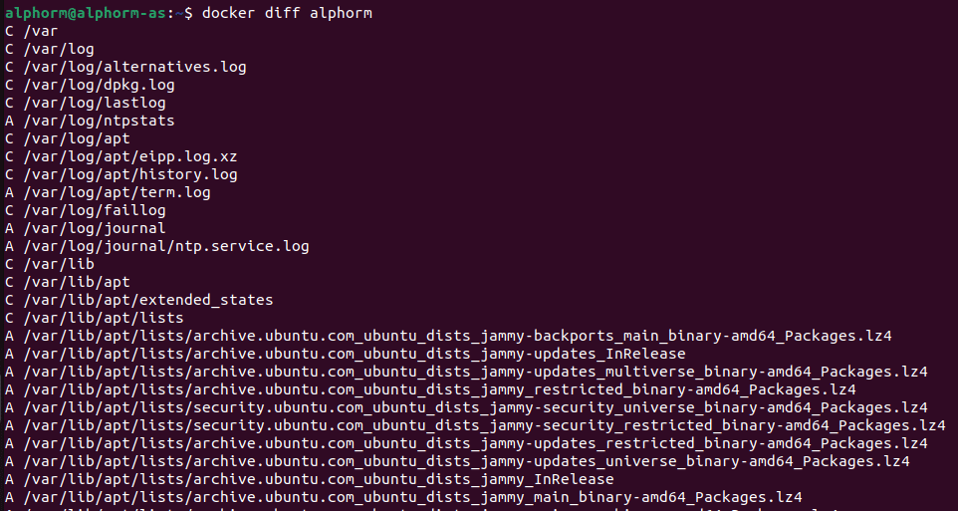The height and width of the screenshot is (511, 958).
Task: Click the /var/log/apt/history.log line
Action: tap(120, 175)
